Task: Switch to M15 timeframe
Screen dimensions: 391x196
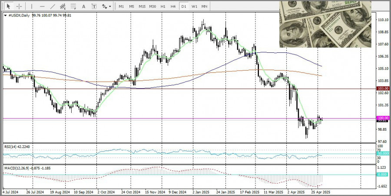Action: click(x=142, y=6)
